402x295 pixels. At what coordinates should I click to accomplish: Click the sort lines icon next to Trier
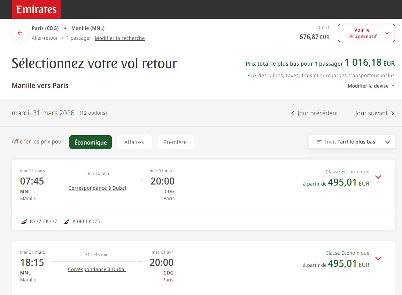tap(319, 142)
